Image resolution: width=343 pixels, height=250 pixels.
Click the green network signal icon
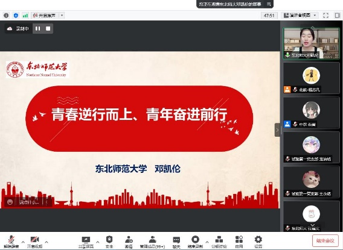[x=25, y=16]
